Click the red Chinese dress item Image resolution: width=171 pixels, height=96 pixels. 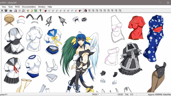pos(137,28)
